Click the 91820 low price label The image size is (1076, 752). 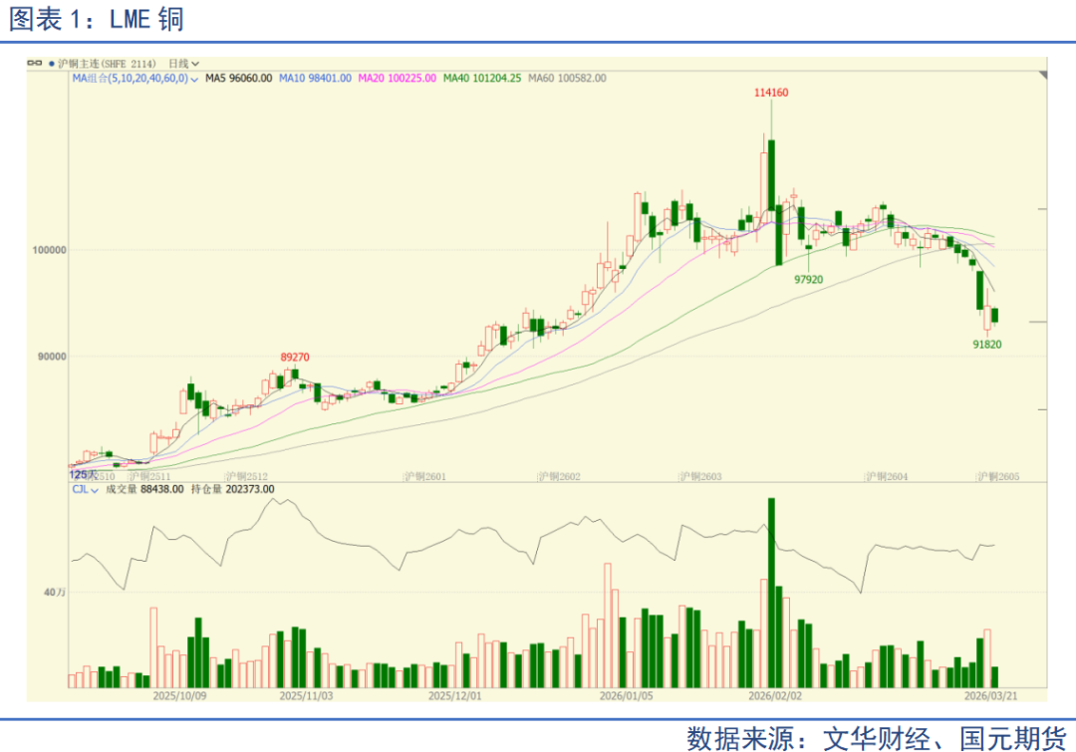click(x=986, y=345)
